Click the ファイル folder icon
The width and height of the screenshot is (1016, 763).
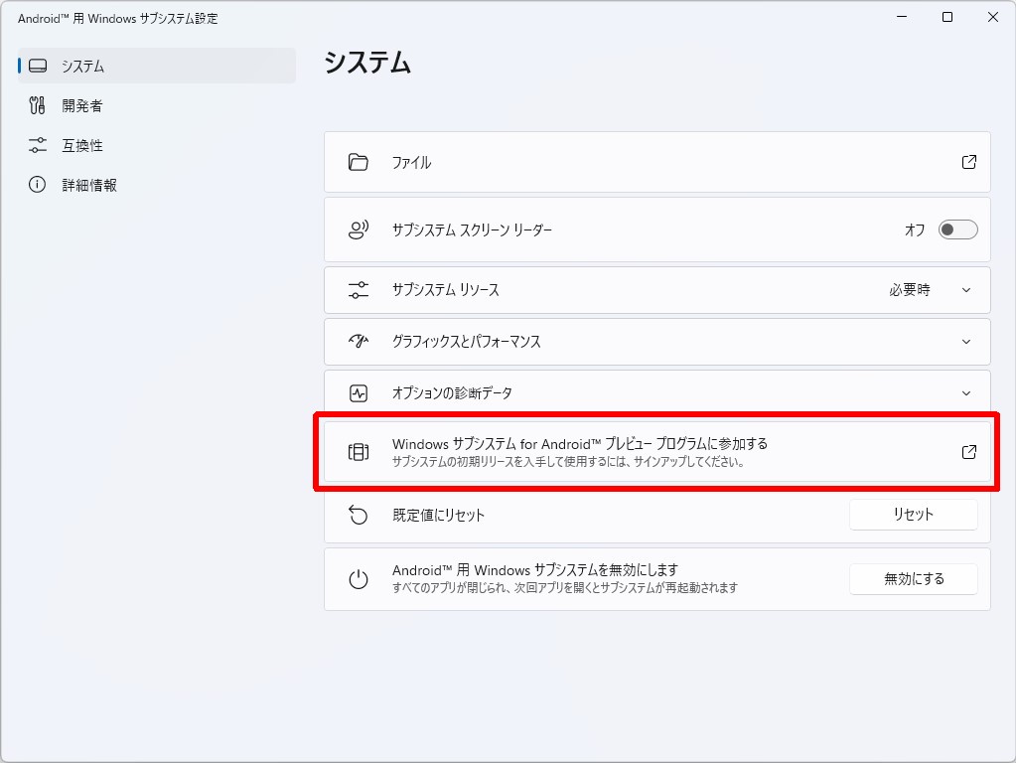click(x=359, y=162)
